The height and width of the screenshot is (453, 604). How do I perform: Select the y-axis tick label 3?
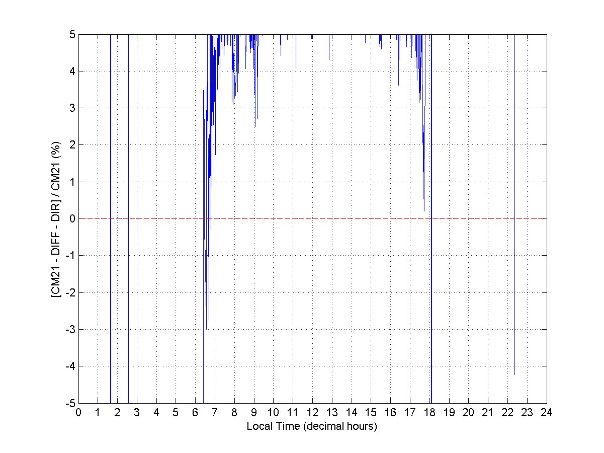tap(72, 108)
